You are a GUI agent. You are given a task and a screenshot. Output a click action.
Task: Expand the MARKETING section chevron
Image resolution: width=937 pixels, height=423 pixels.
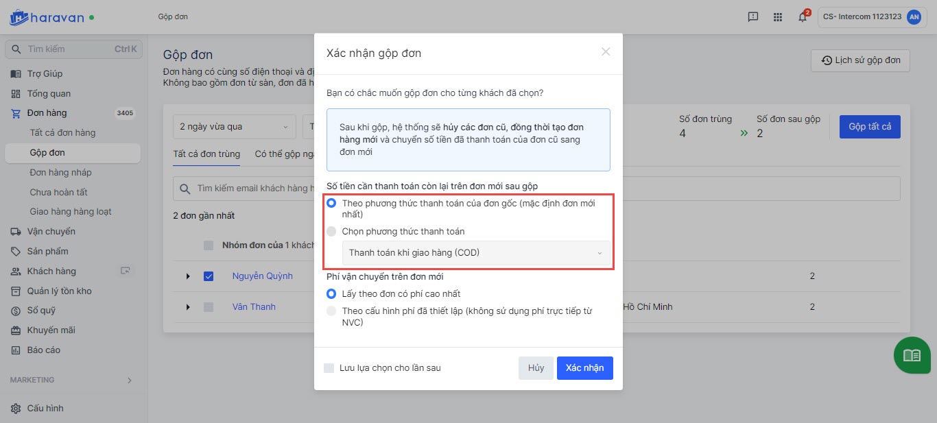tap(130, 380)
